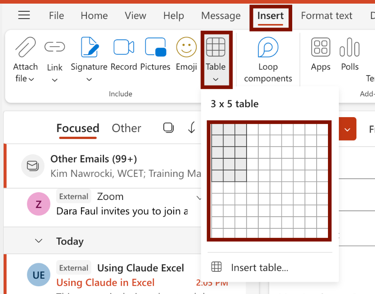Open the Apps icon
Screen dimensions: 375x294
coord(320,47)
